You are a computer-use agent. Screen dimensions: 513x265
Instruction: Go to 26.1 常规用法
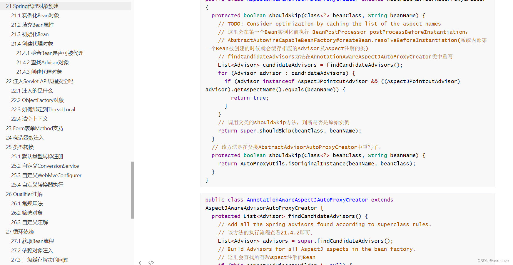click(27, 204)
